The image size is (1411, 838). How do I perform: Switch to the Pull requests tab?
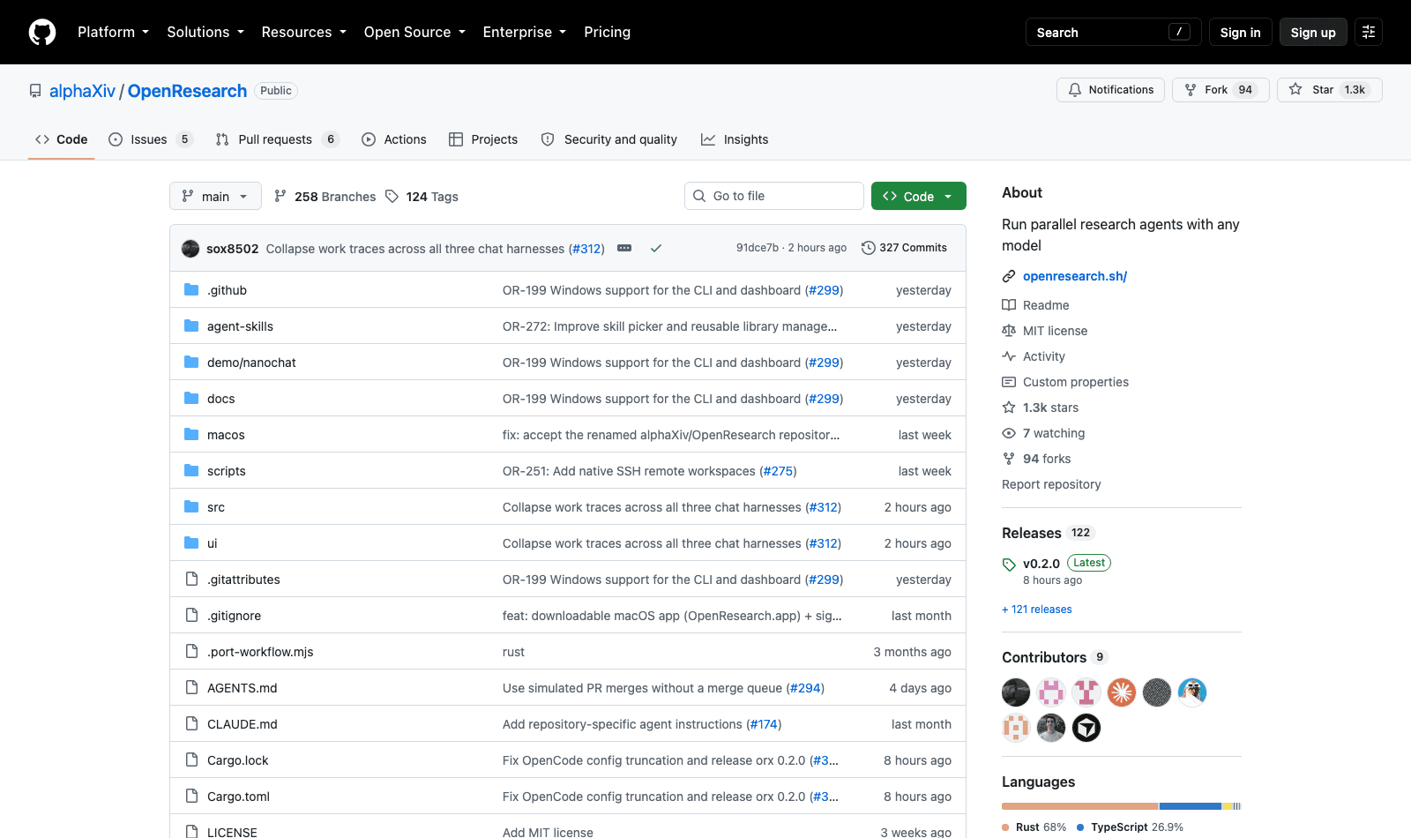point(277,139)
